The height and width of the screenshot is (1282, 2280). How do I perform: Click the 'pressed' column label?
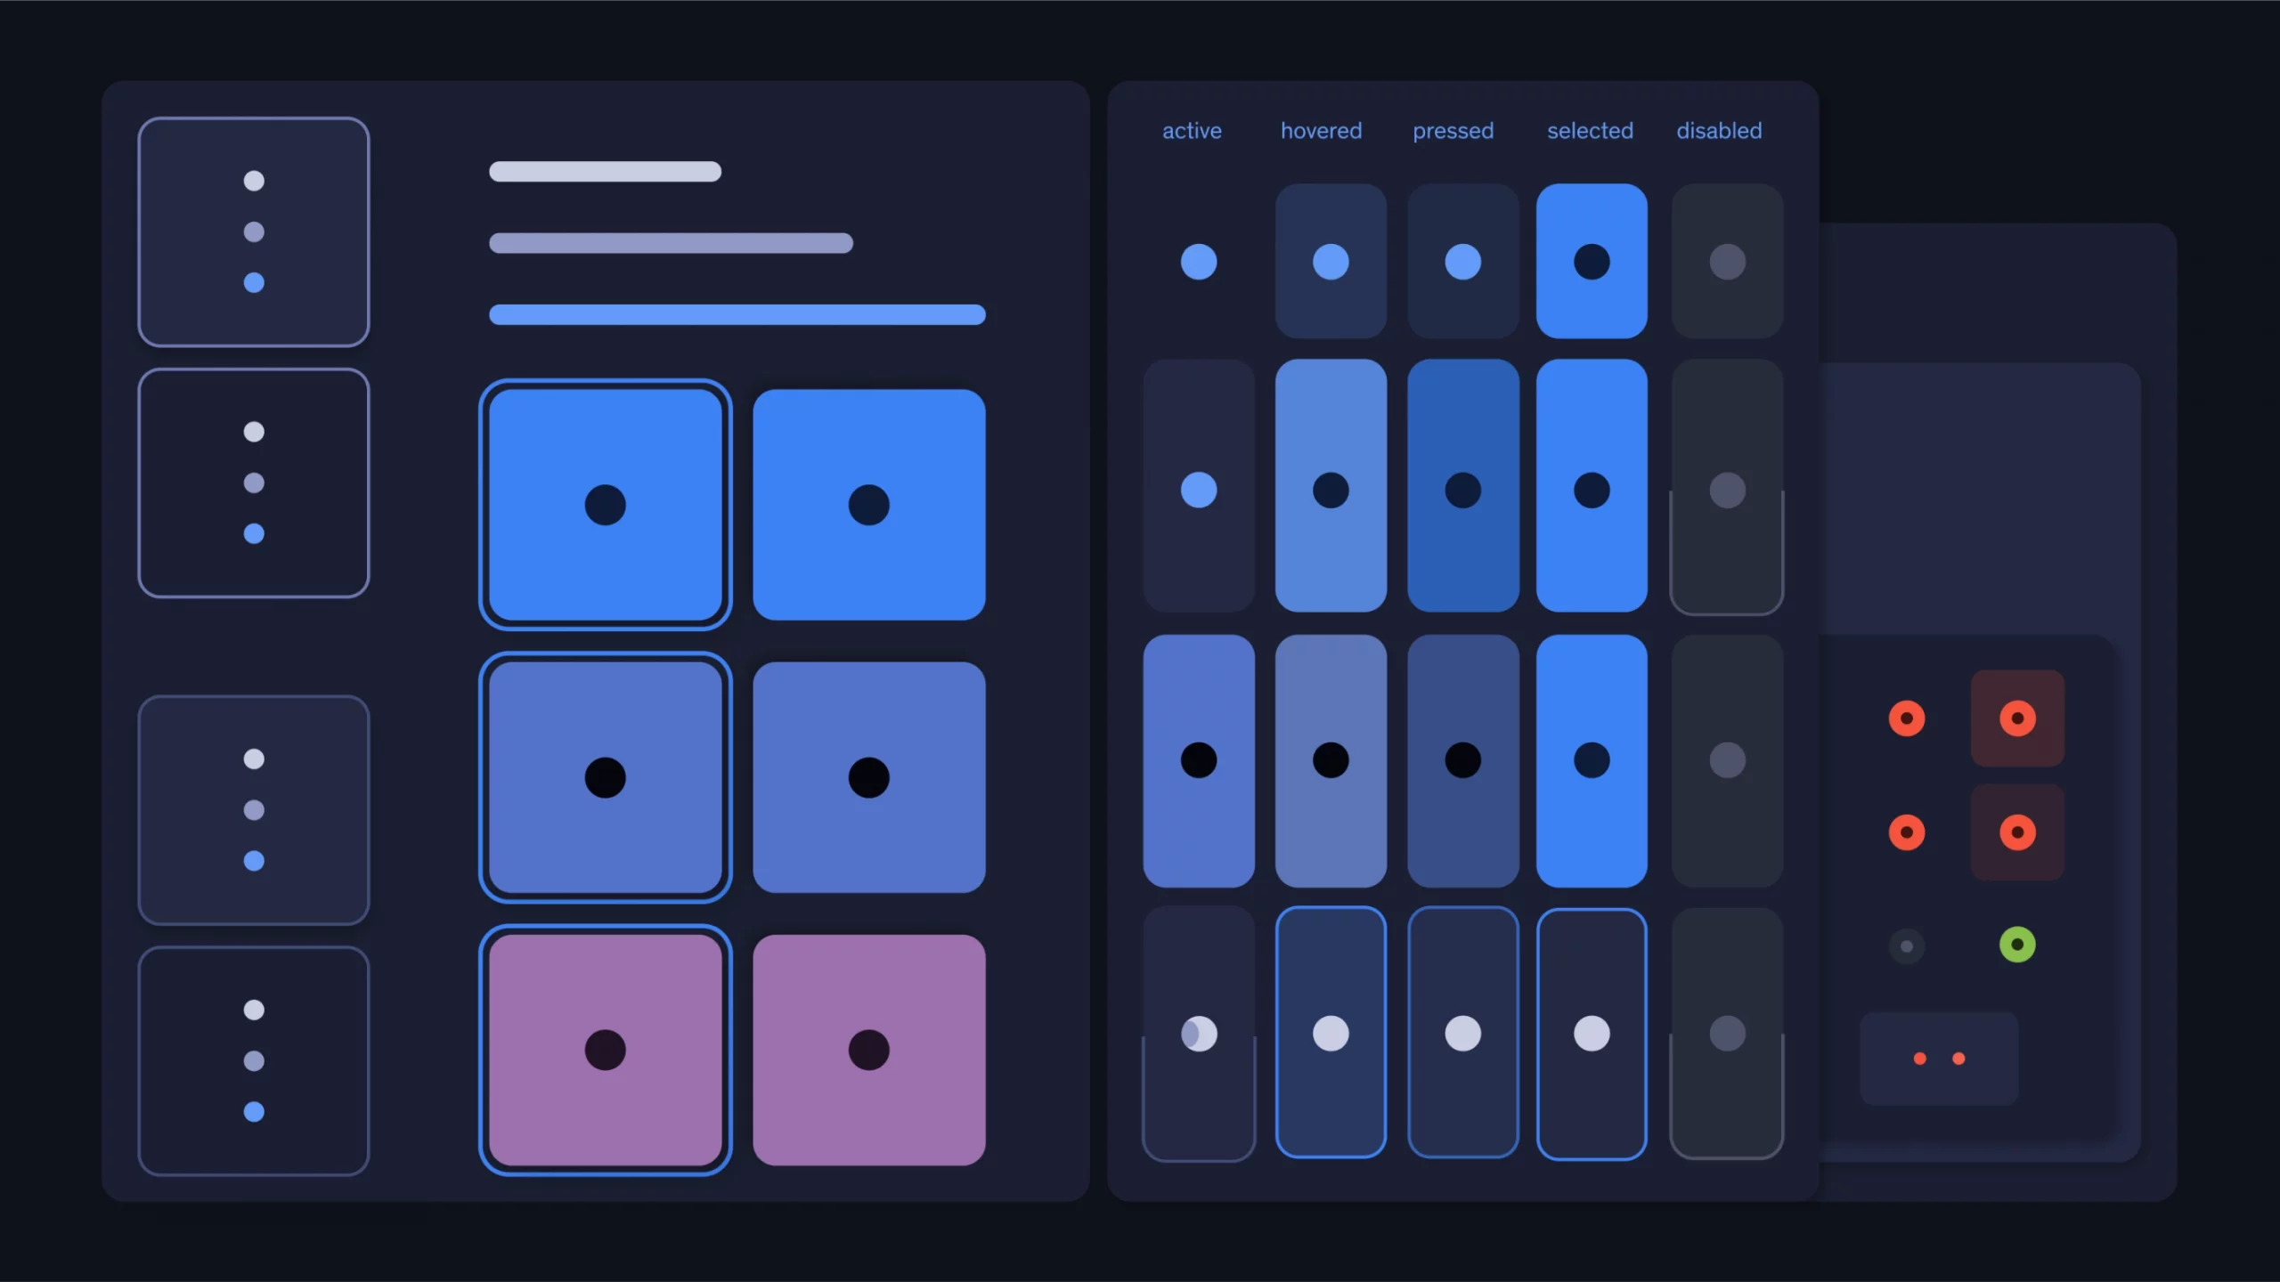pyautogui.click(x=1453, y=131)
